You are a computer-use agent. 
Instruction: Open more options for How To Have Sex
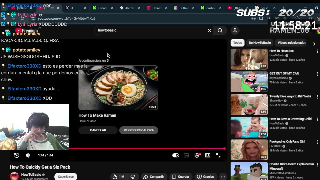[x=317, y=51]
